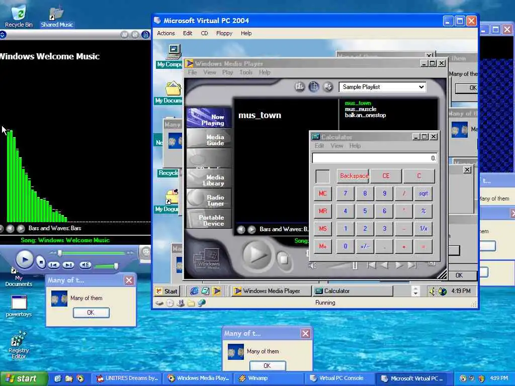Screen dimensions: 515x386
Task: Skip to the previous track in the host player
Action: click(54, 265)
